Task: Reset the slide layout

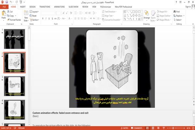Action: point(33,16)
